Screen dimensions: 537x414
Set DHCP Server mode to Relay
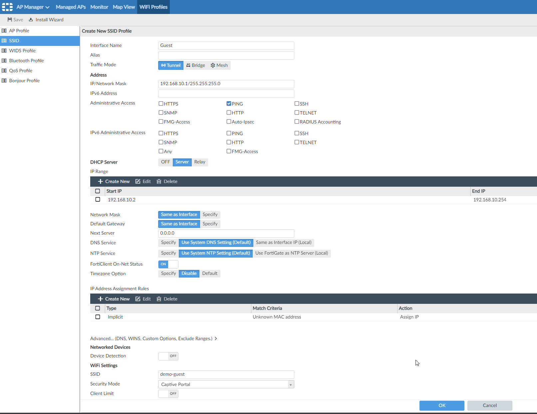point(200,162)
